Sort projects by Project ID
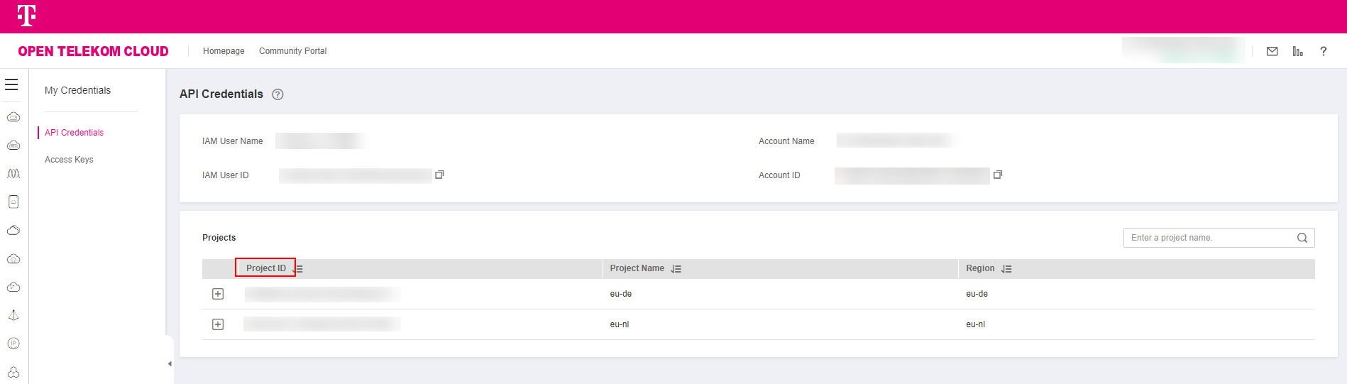Image resolution: width=1347 pixels, height=384 pixels. pyautogui.click(x=298, y=269)
